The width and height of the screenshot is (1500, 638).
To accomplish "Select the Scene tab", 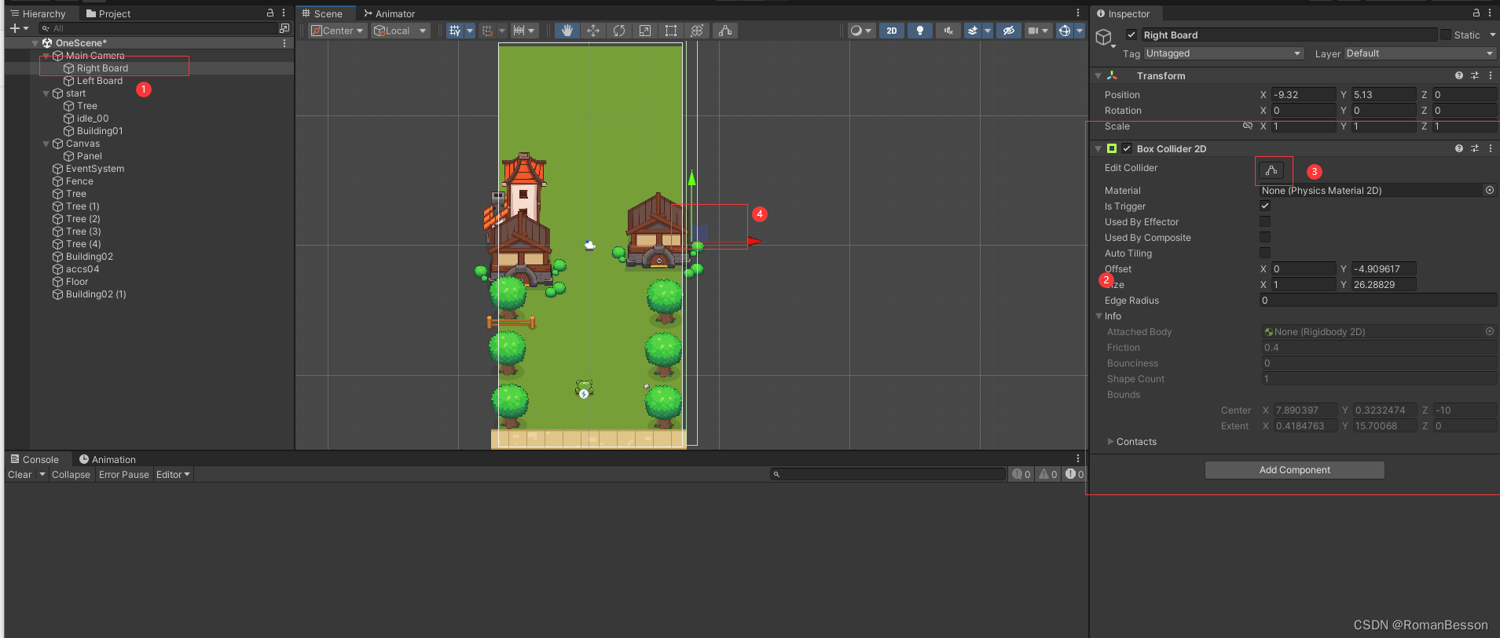I will point(322,13).
